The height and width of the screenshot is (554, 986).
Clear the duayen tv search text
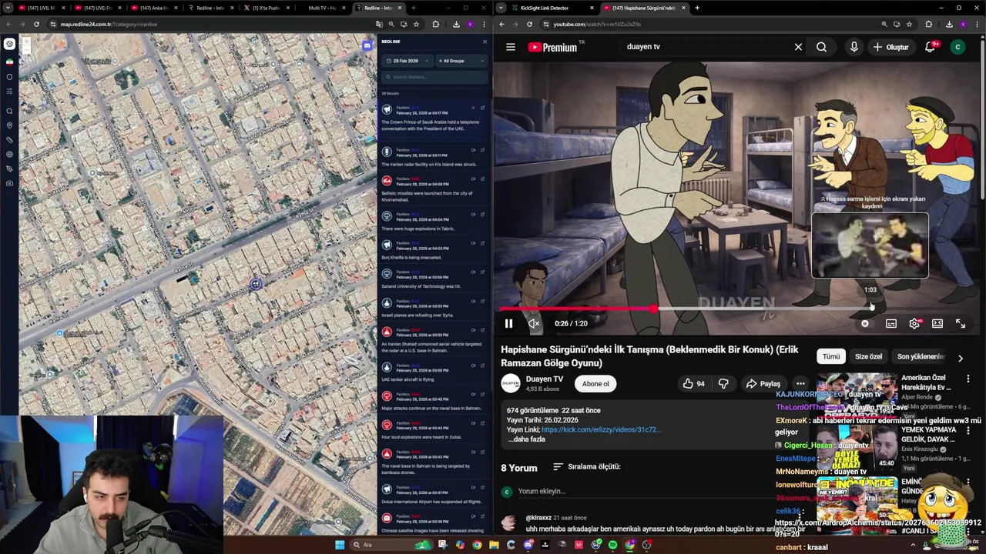[798, 47]
